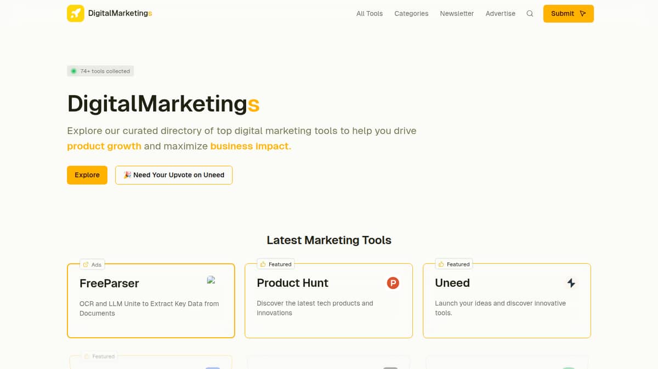Open the search magnifier icon
This screenshot has height=369, width=658.
[x=530, y=14]
